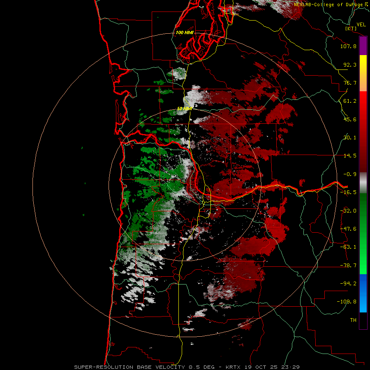This screenshot has width=370, height=370.
Task: Pick the yellow-orange segment of velocity color bar
Action: (x=363, y=73)
